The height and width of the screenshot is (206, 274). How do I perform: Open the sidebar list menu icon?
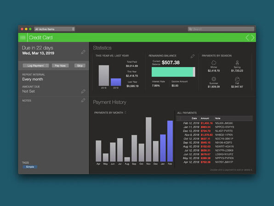coord(23,37)
